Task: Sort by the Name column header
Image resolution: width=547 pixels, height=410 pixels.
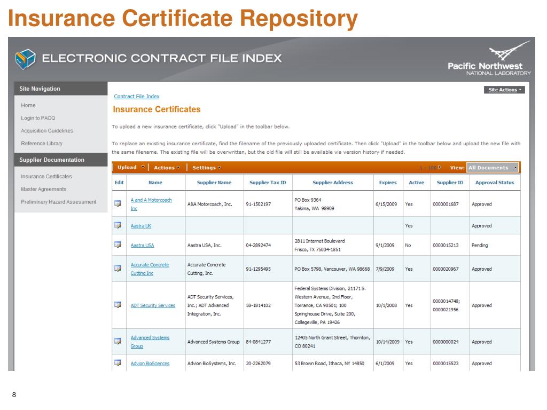Action: point(155,183)
